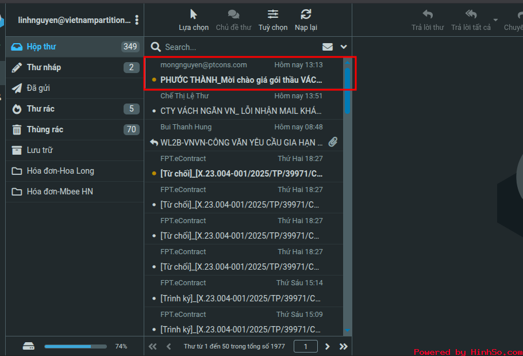This screenshot has width=523, height=356.
Task: Open the Tuỳ chọn options icon
Action: tap(273, 14)
